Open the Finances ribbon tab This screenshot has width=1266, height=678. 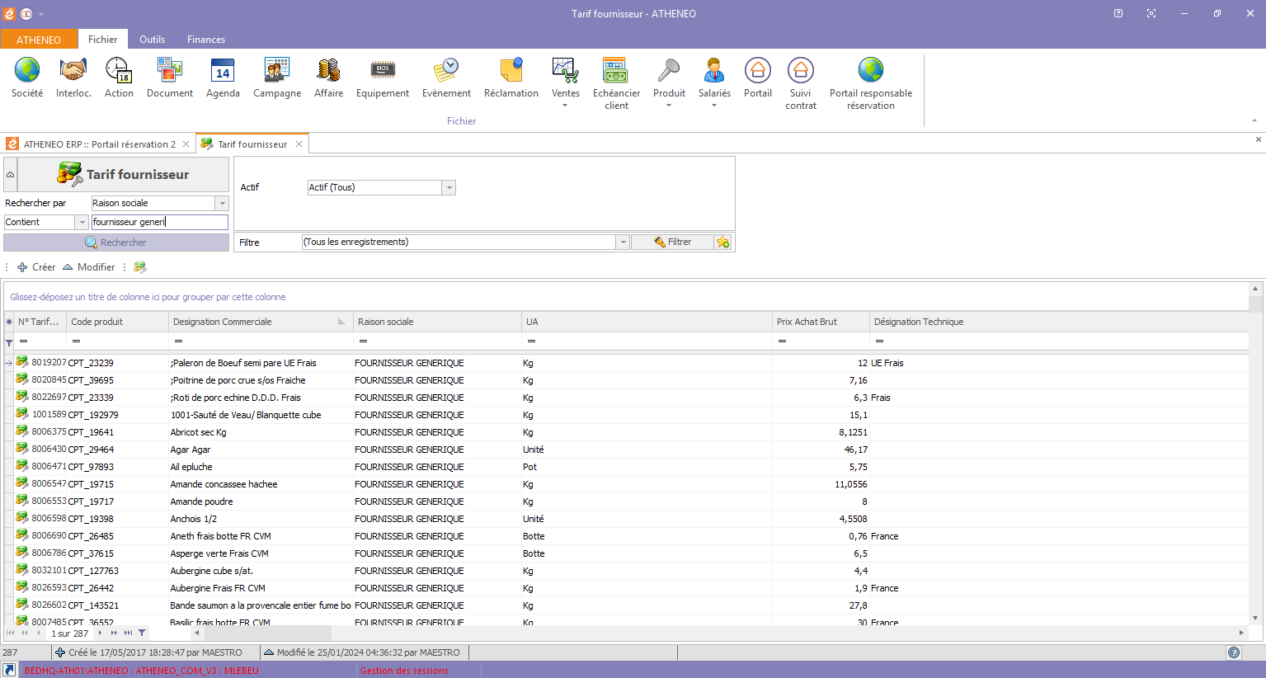(205, 40)
